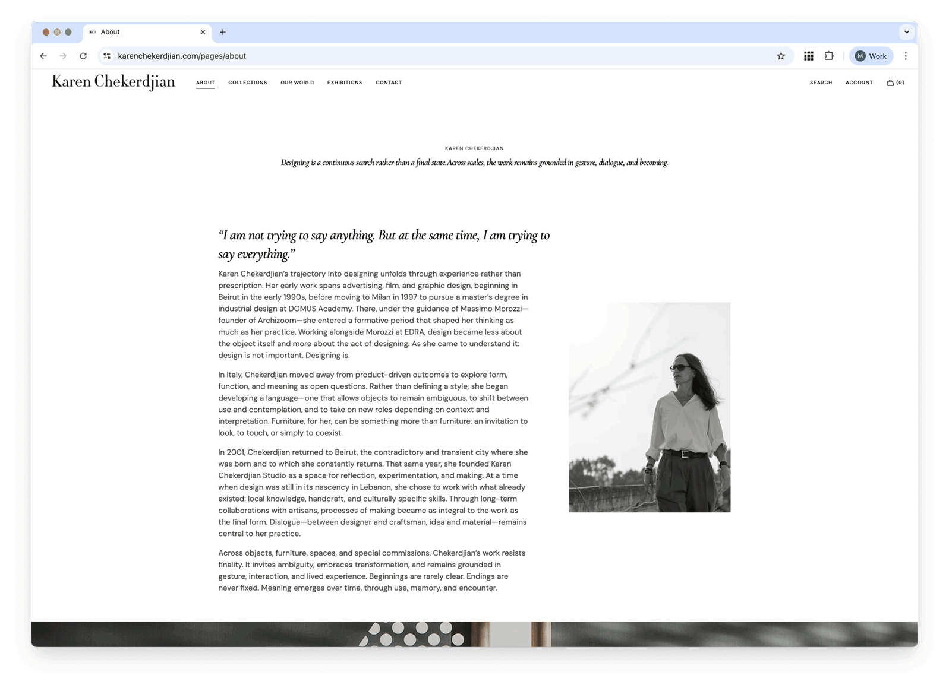Click the black-and-white portrait photo
This screenshot has width=949, height=688.
(650, 407)
